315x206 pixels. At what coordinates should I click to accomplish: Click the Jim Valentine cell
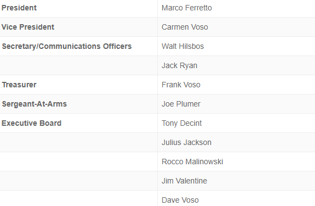tap(236, 181)
